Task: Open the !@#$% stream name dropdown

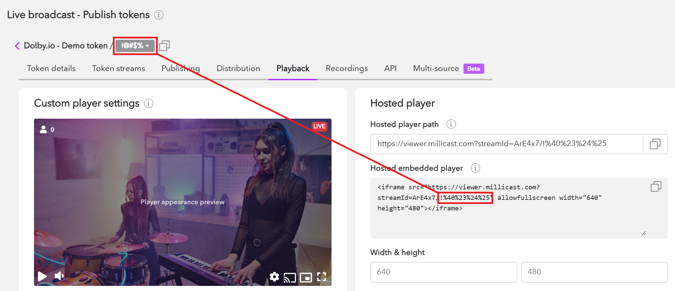Action: [135, 46]
